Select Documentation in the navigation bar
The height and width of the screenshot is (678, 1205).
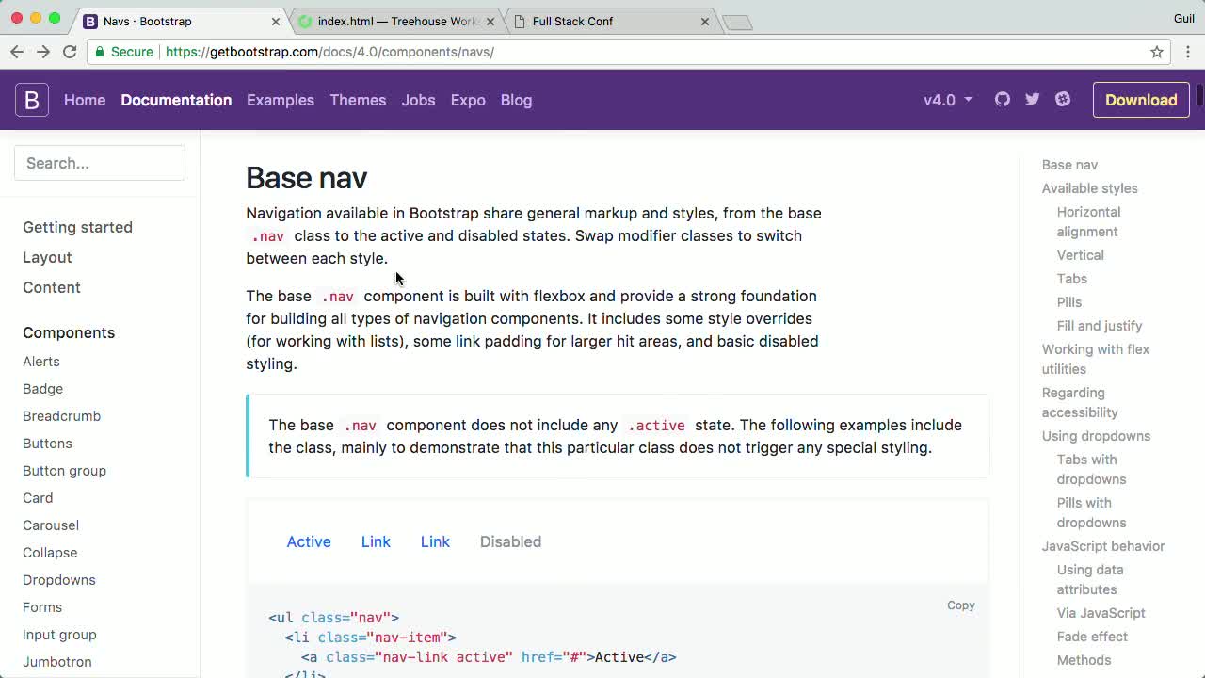click(176, 100)
